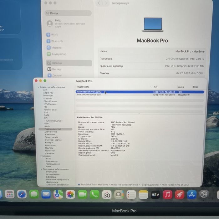The height and width of the screenshot is (219, 219).
Task: Open Contacts app in Dock
Action: (119, 194)
